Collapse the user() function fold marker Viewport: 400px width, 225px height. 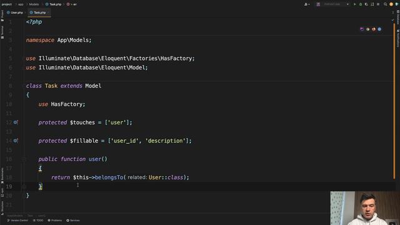point(24,159)
